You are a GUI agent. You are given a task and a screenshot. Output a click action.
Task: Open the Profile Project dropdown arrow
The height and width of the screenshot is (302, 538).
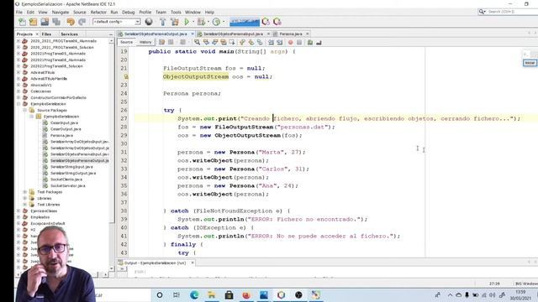pos(224,22)
